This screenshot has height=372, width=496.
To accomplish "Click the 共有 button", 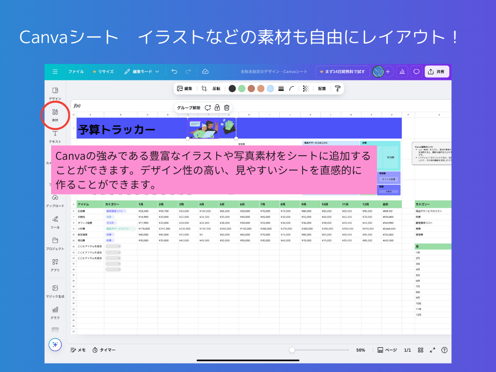I will [x=437, y=71].
